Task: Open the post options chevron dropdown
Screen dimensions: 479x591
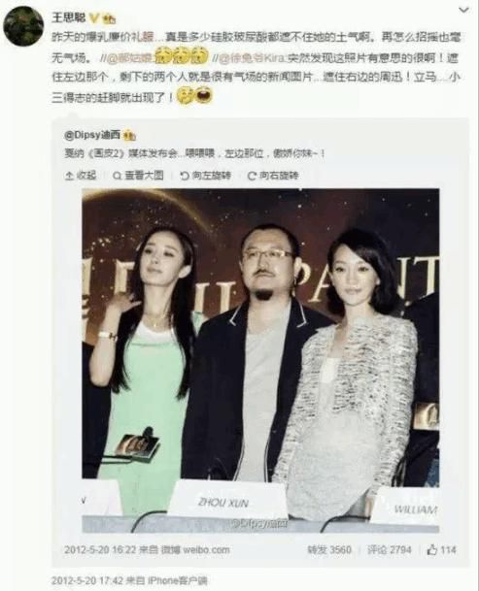Action: pos(463,10)
